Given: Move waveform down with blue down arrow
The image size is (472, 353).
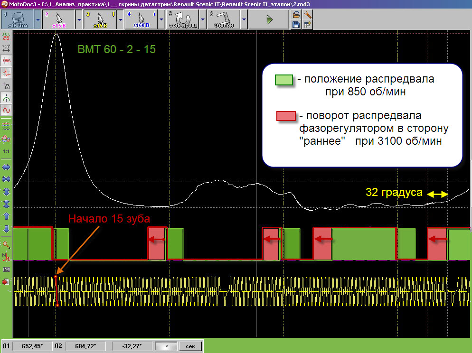Looking at the screenshot, I should (6, 229).
